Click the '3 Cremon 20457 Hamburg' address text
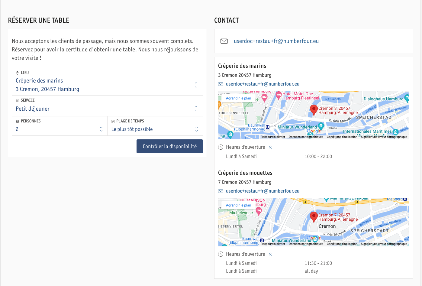 pyautogui.click(x=245, y=75)
